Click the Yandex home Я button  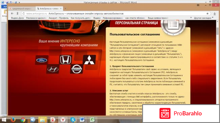point(17,13)
